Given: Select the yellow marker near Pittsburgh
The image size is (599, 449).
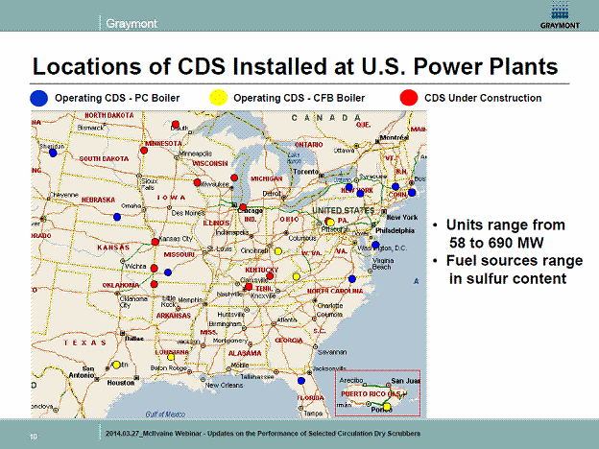Looking at the screenshot, I should point(331,223).
